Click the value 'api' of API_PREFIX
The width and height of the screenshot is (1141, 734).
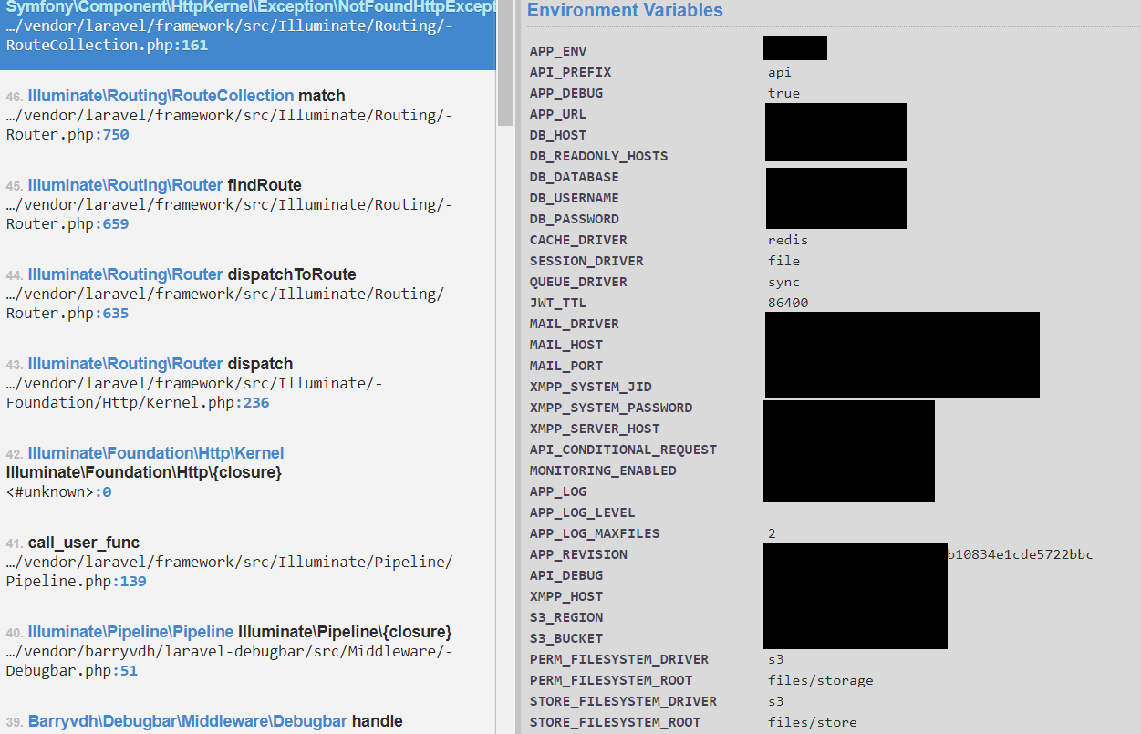[x=780, y=72]
